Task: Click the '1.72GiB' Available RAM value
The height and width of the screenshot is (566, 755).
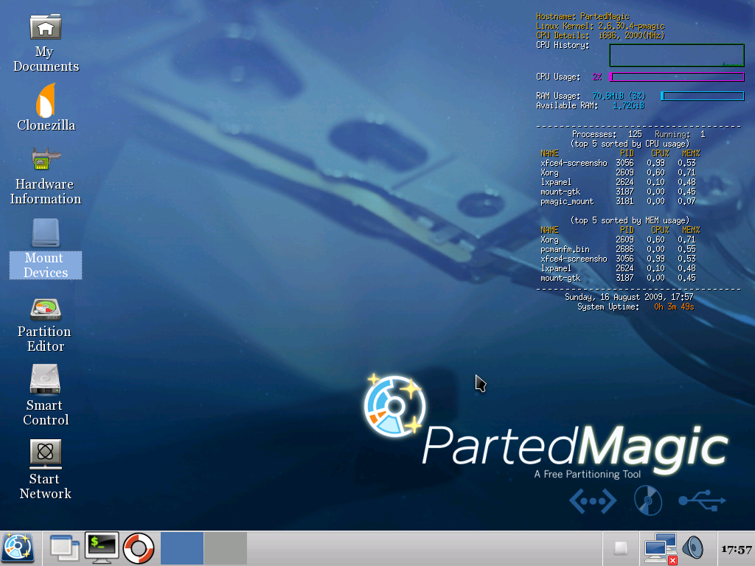Action: [x=628, y=106]
